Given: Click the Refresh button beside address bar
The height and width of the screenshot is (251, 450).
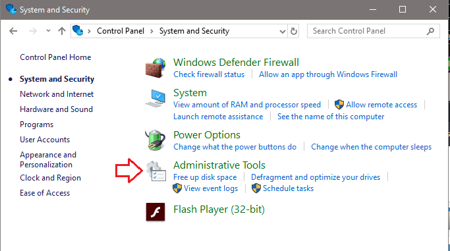Looking at the screenshot, I should tap(294, 31).
